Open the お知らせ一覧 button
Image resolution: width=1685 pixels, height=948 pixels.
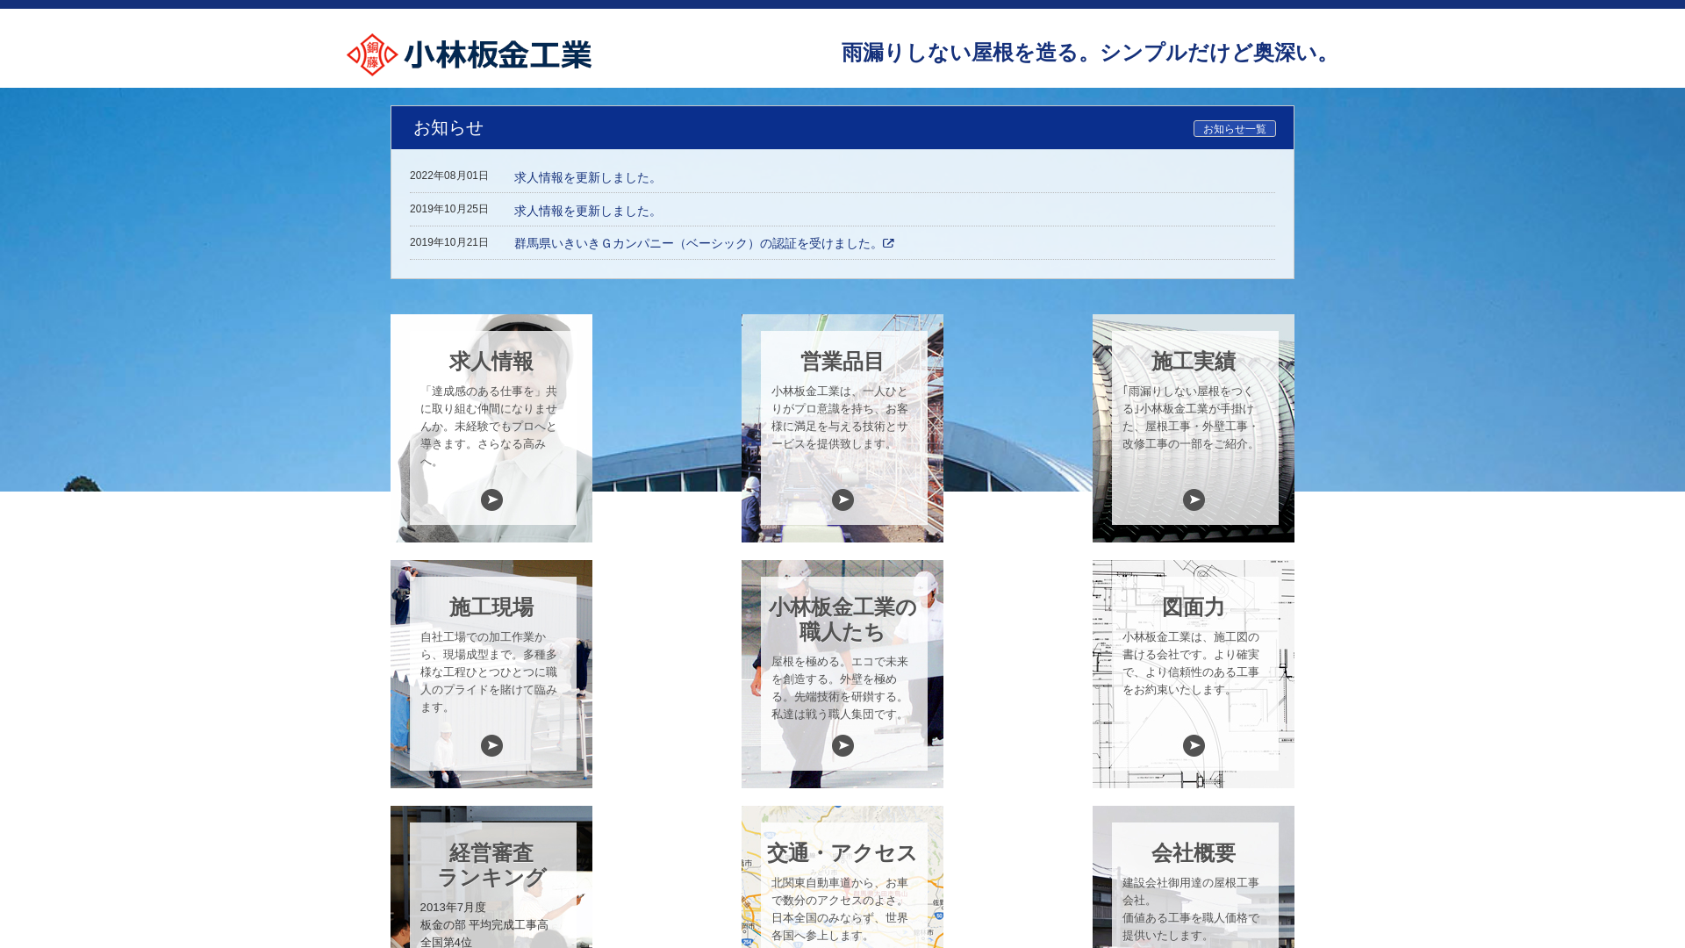(x=1234, y=129)
